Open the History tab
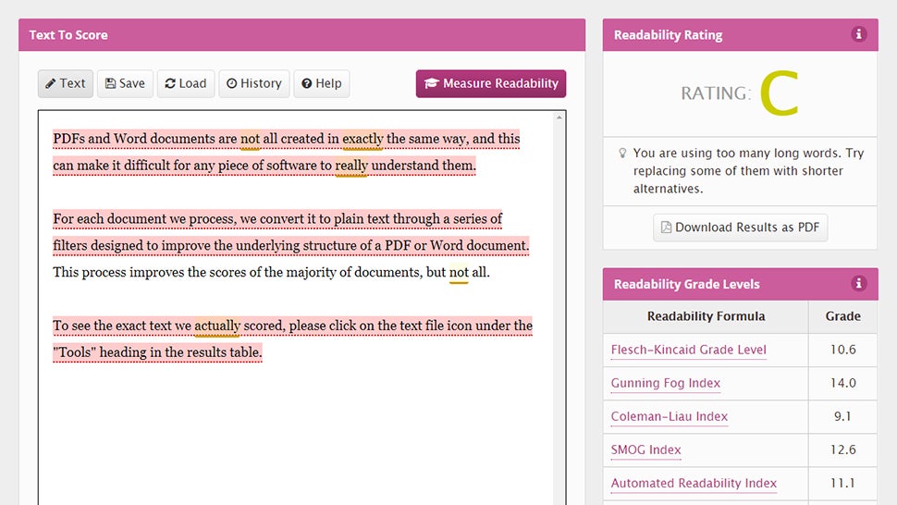The image size is (897, 505). coord(254,83)
